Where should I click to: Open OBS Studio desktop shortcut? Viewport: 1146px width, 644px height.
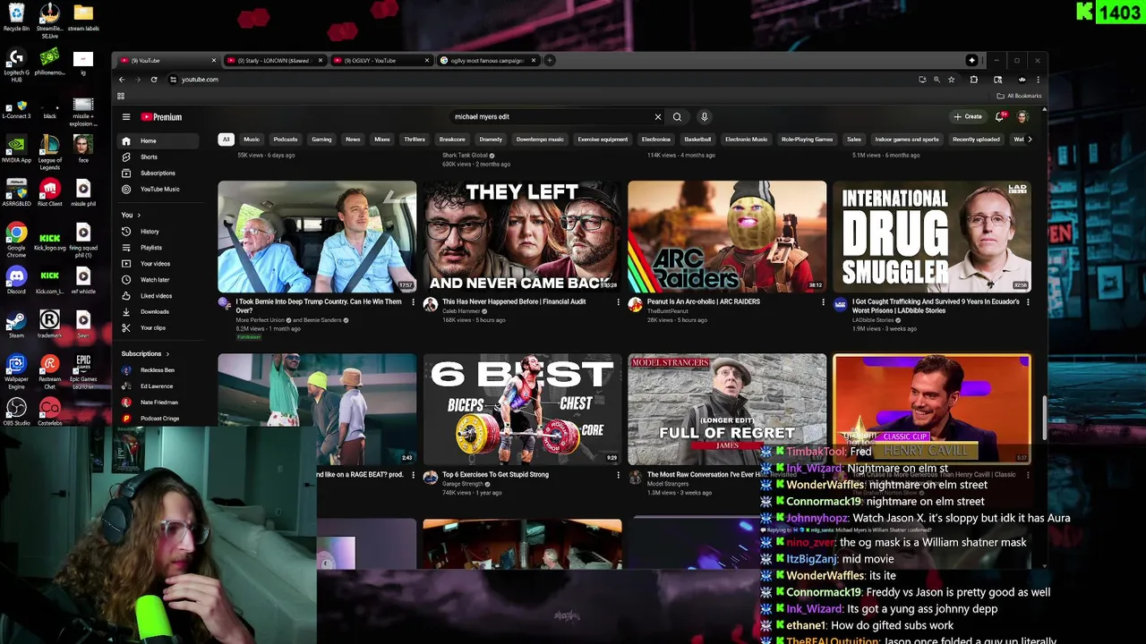[16, 411]
